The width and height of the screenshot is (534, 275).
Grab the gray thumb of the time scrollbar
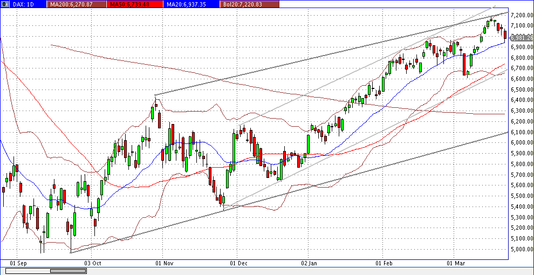pyautogui.click(x=68, y=271)
